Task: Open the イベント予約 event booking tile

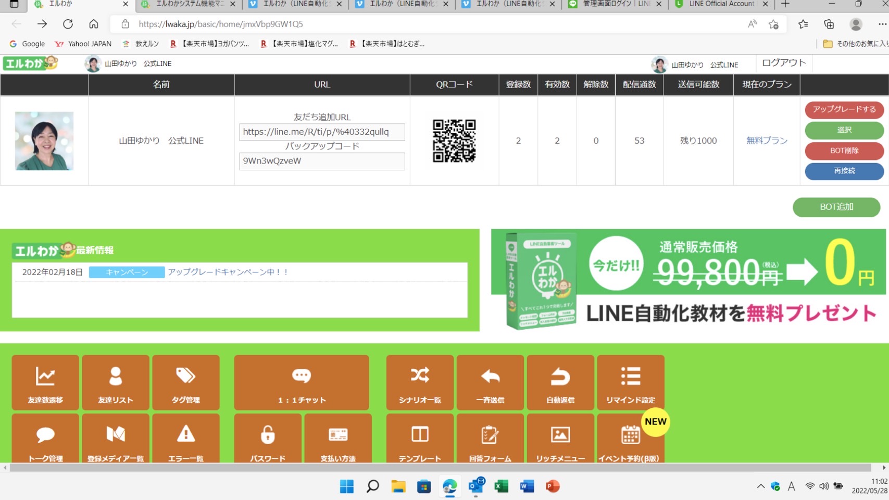Action: click(631, 438)
